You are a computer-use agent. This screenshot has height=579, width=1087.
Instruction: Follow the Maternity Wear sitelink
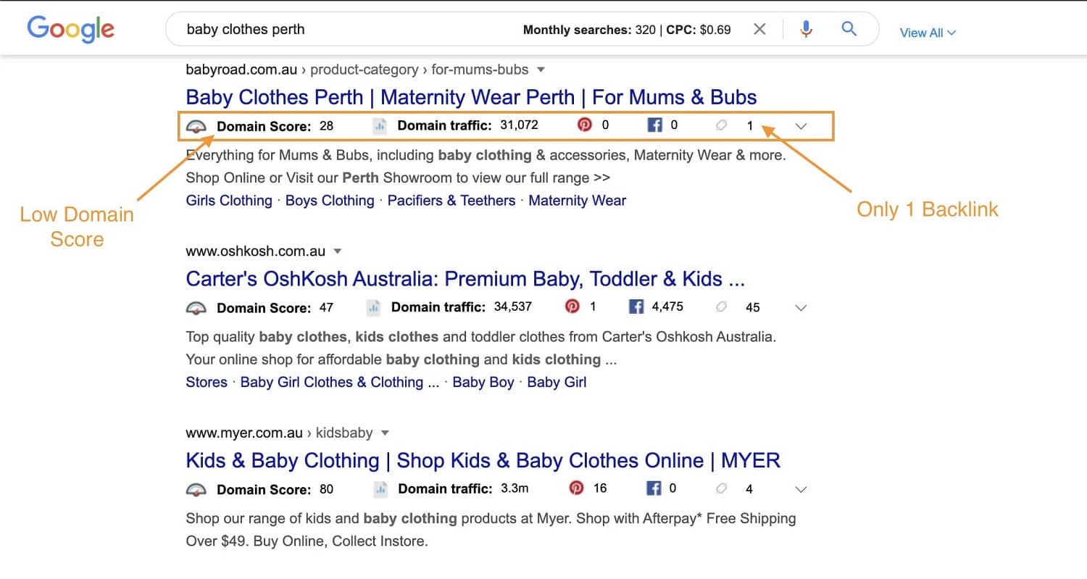pos(577,201)
